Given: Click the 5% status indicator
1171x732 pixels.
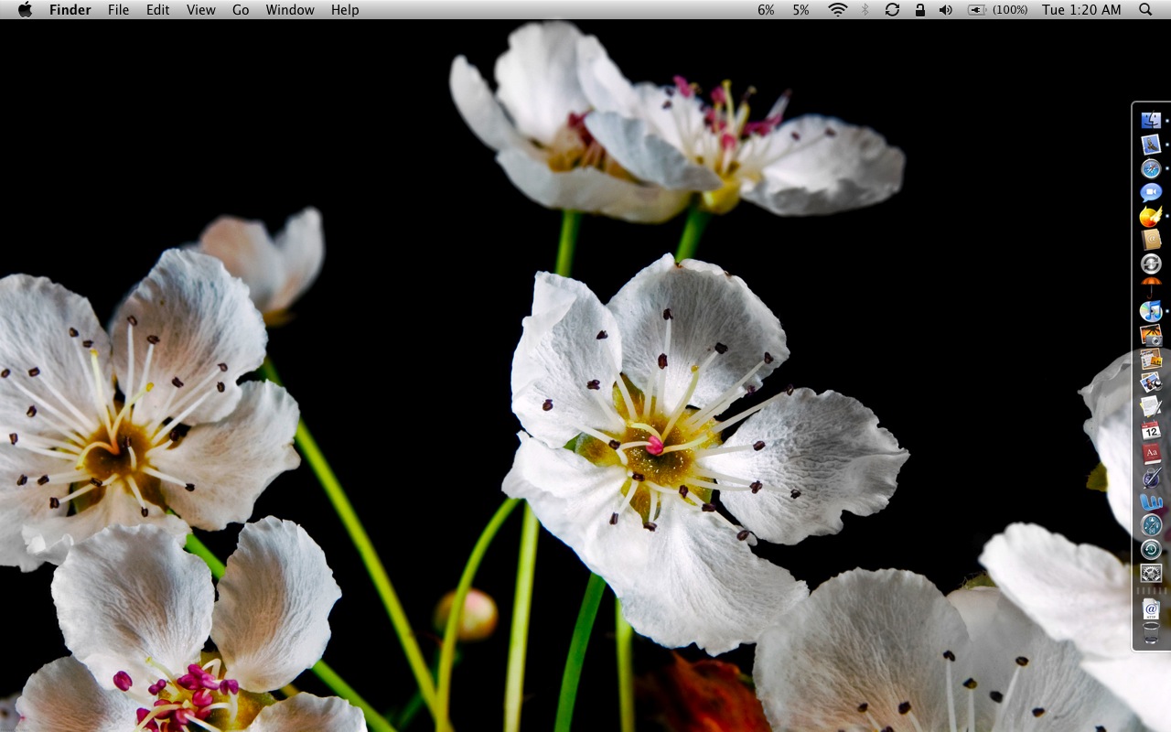Looking at the screenshot, I should point(800,10).
